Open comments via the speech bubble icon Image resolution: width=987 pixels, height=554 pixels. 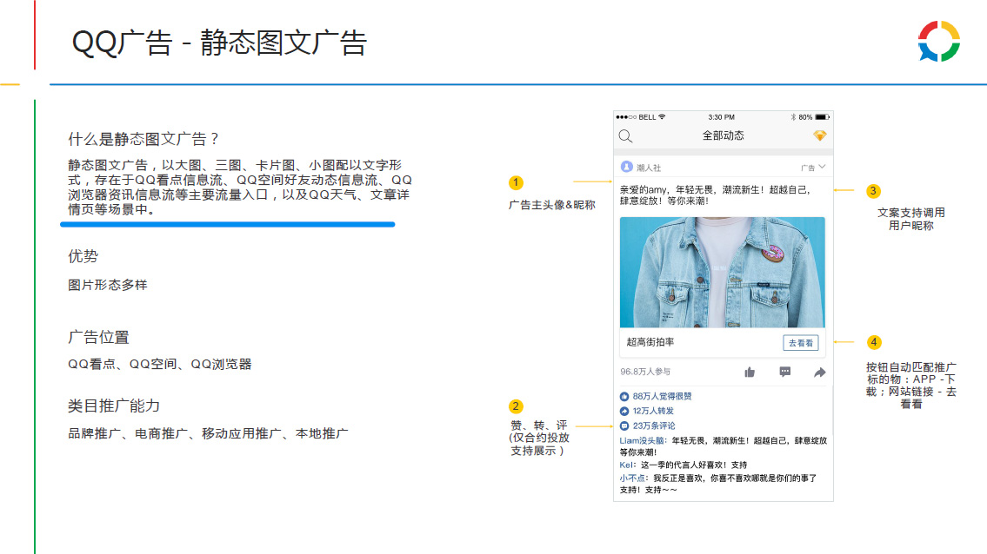tap(785, 373)
